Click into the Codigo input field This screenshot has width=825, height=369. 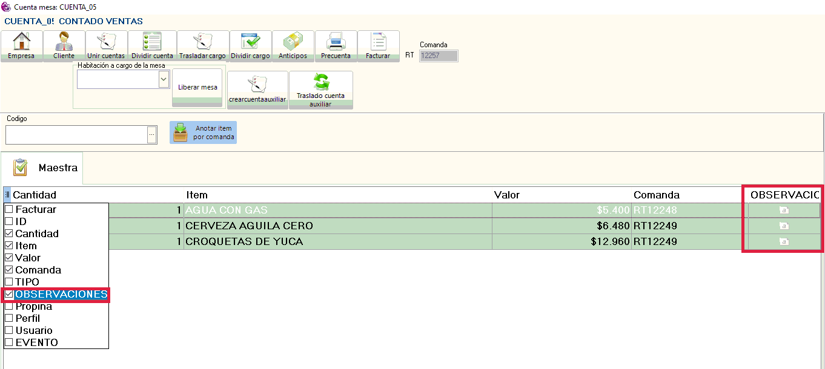pos(76,135)
